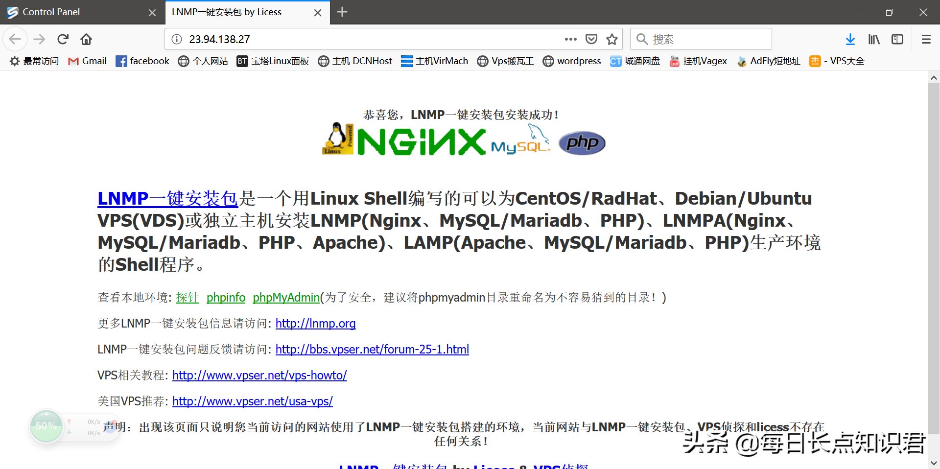Open the vpser.net/vps-howto/ link

[259, 375]
